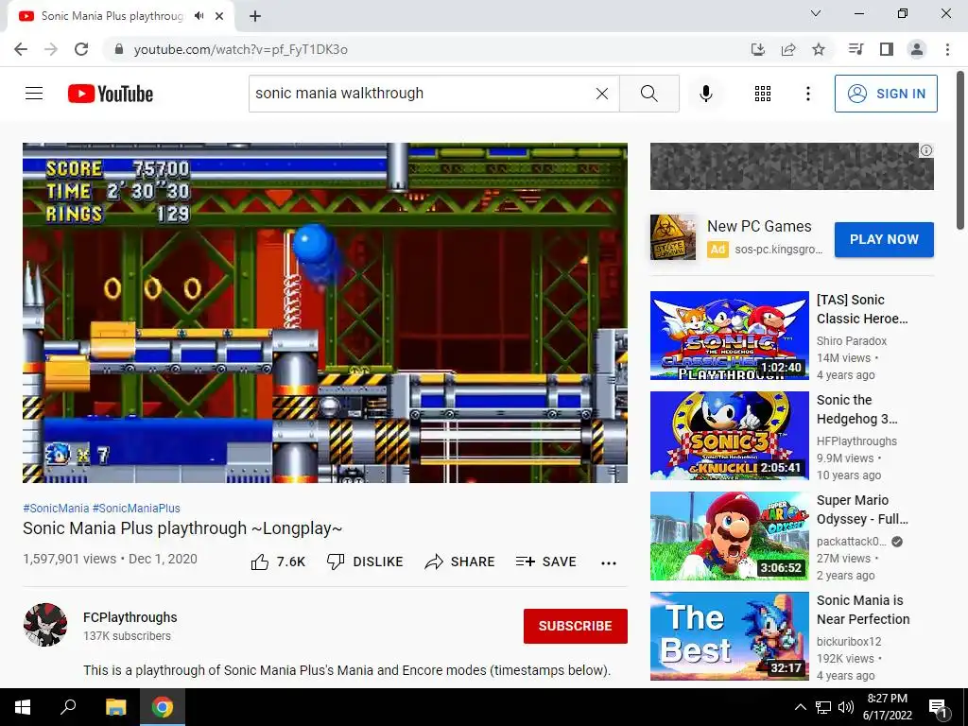Open the FCPlaythroughs channel name link
968x726 pixels.
tap(130, 617)
